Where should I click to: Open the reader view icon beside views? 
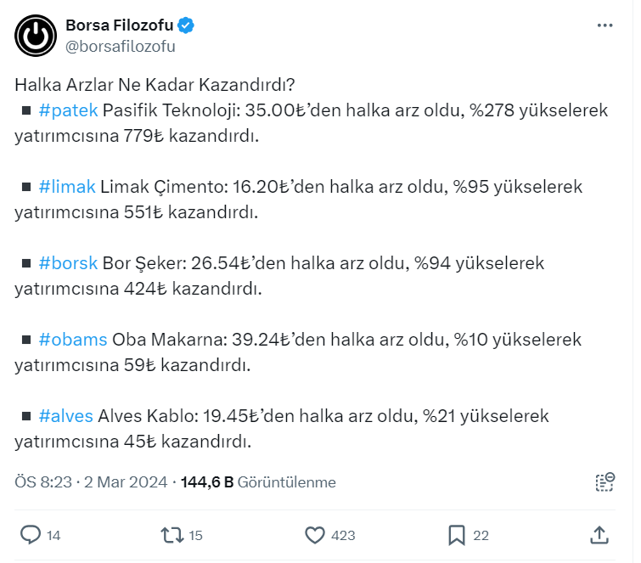click(x=604, y=482)
